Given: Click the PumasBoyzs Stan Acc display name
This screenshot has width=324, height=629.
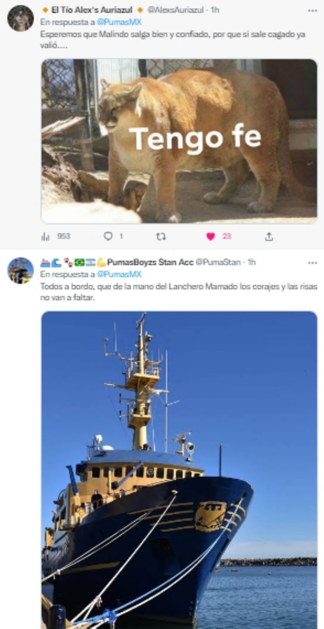Looking at the screenshot, I should click(150, 262).
